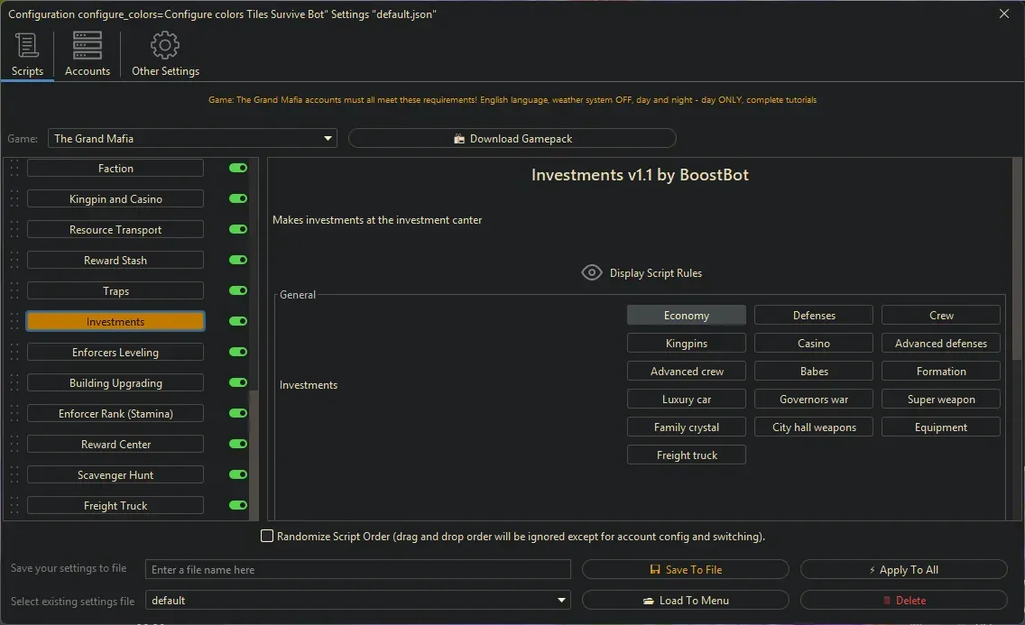The image size is (1025, 625).
Task: Check Randomize Script Order checkbox
Action: coord(267,537)
